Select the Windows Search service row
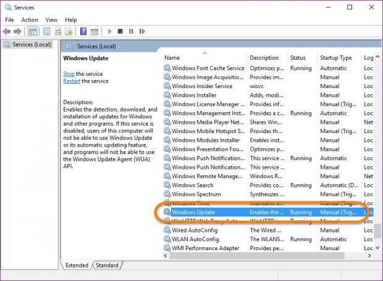 click(193, 185)
